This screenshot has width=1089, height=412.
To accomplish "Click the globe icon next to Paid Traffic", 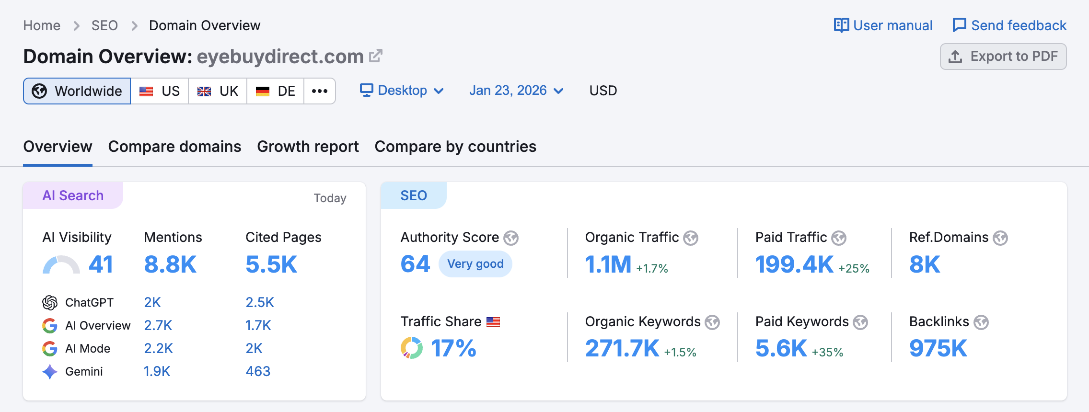I will 839,238.
